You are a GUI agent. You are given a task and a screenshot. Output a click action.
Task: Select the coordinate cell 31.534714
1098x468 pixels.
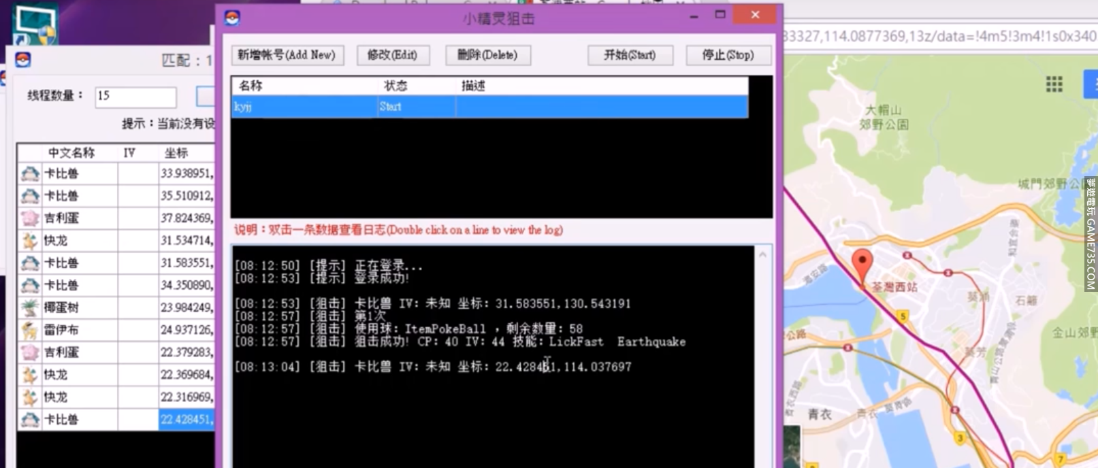pyautogui.click(x=187, y=241)
